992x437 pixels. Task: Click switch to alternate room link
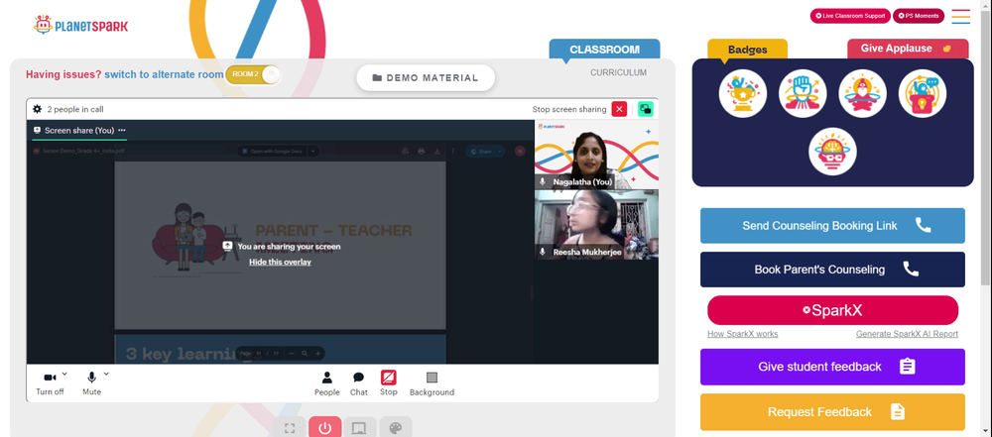(x=164, y=74)
